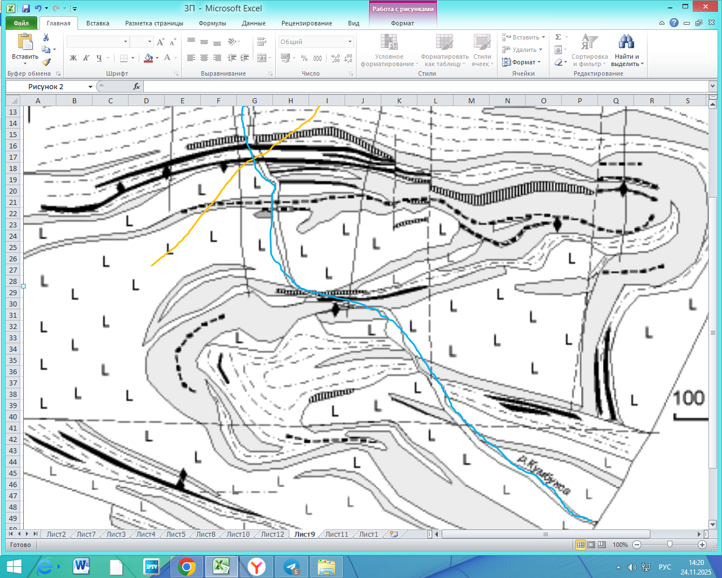Click the Paste (Вставить) clipboard icon
Image resolution: width=722 pixels, height=578 pixels.
pyautogui.click(x=25, y=42)
